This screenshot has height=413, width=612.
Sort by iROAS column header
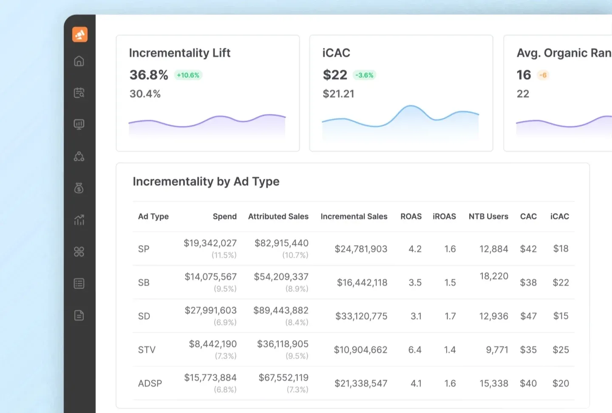click(444, 216)
